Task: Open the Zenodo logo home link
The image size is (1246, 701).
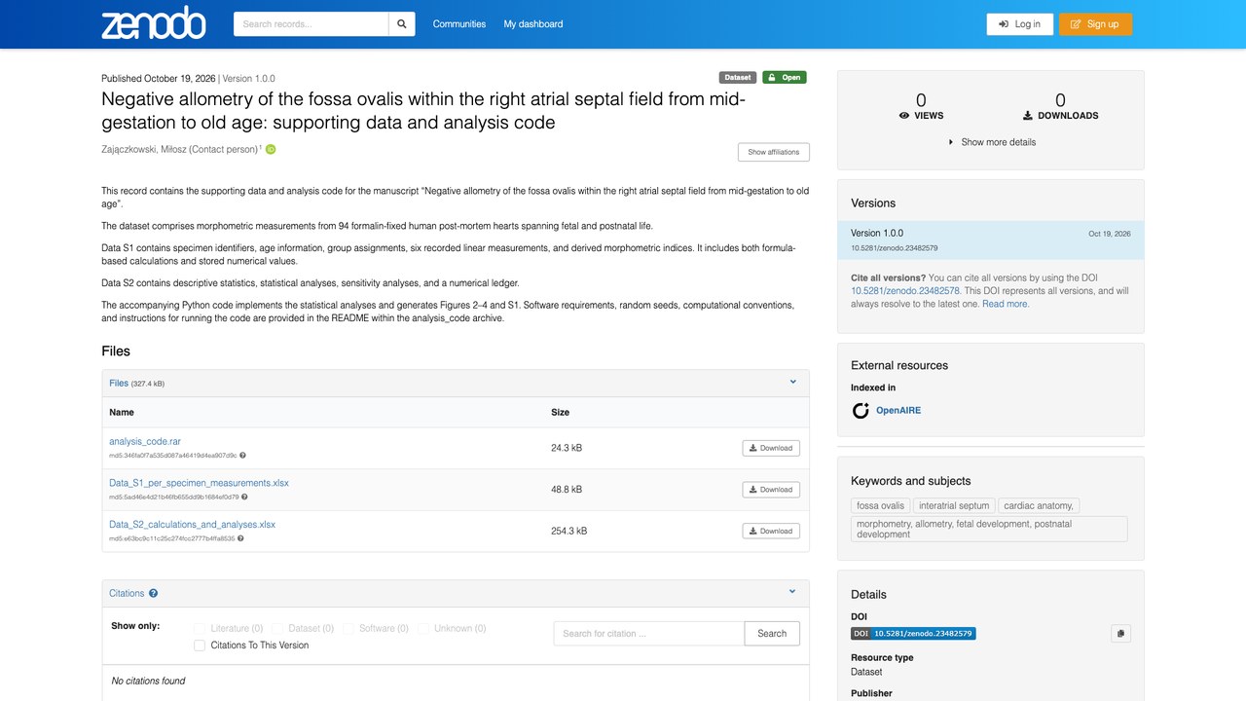Action: pos(154,23)
